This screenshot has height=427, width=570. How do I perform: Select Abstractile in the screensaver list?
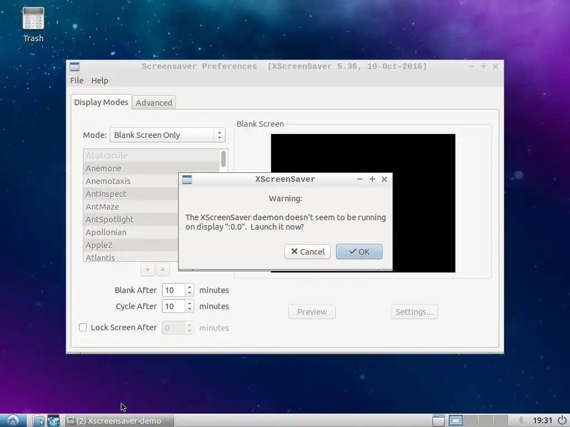(x=151, y=156)
